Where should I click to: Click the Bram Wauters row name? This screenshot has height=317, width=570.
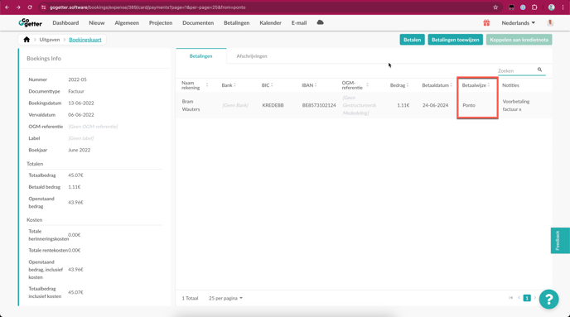click(x=191, y=105)
